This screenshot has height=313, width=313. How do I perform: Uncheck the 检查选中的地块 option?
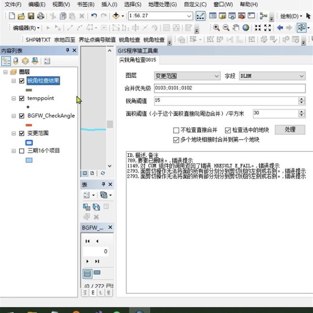[228, 130]
